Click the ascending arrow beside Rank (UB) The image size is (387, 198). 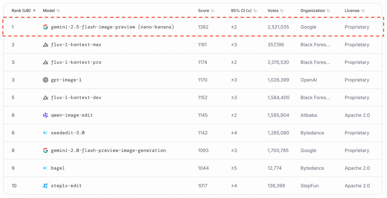34,11
